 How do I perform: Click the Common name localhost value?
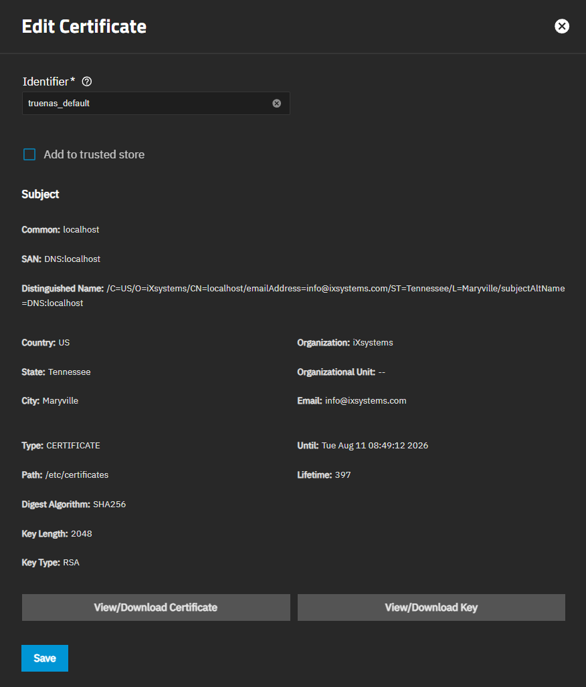pos(81,230)
